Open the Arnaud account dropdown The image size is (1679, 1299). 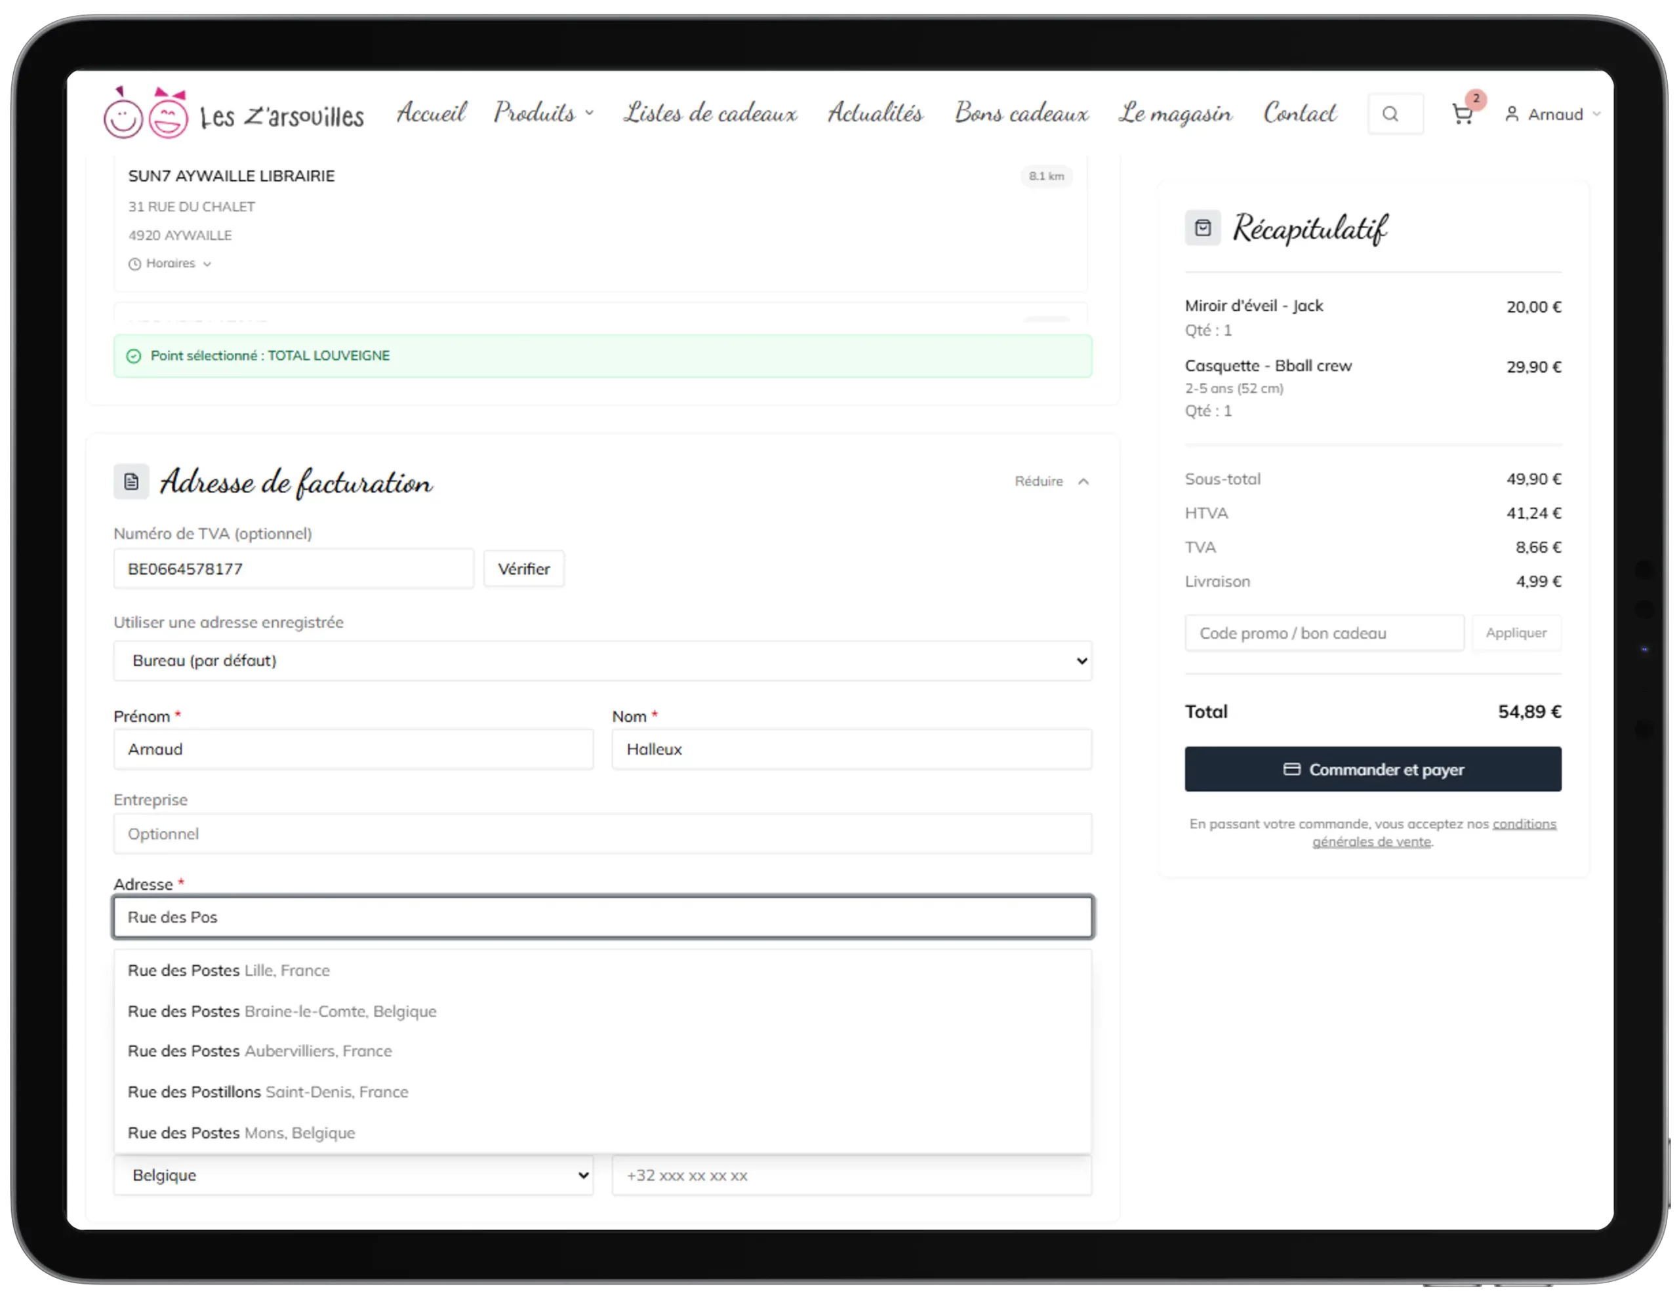click(1553, 115)
